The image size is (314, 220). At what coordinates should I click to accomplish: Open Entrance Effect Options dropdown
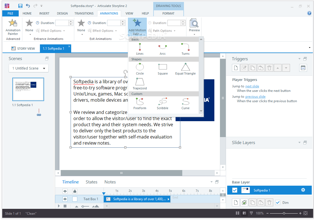coord(51,31)
